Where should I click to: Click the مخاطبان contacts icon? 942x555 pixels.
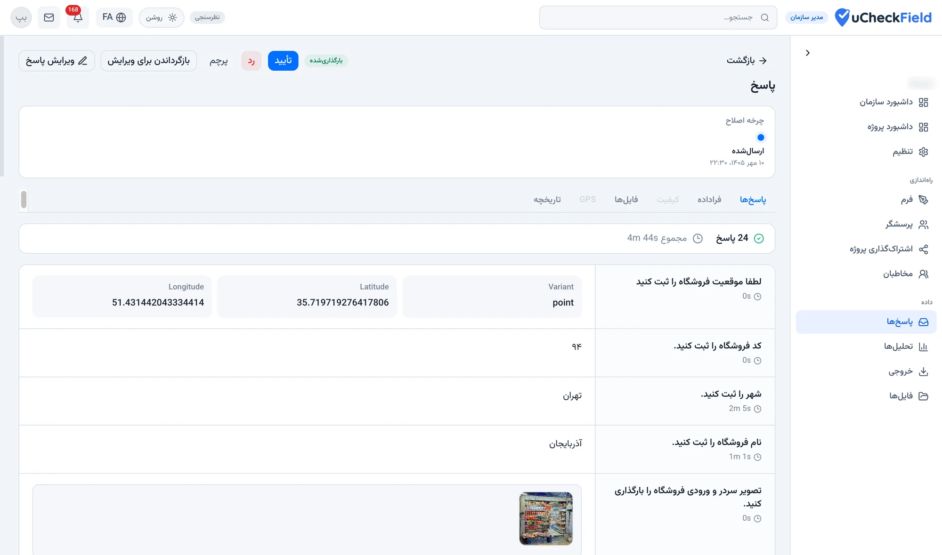click(923, 274)
